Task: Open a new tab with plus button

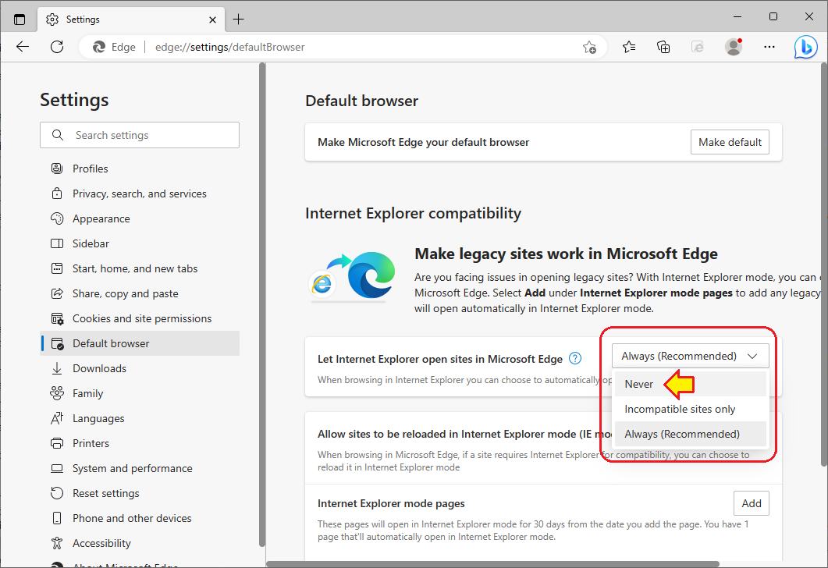Action: [x=239, y=20]
